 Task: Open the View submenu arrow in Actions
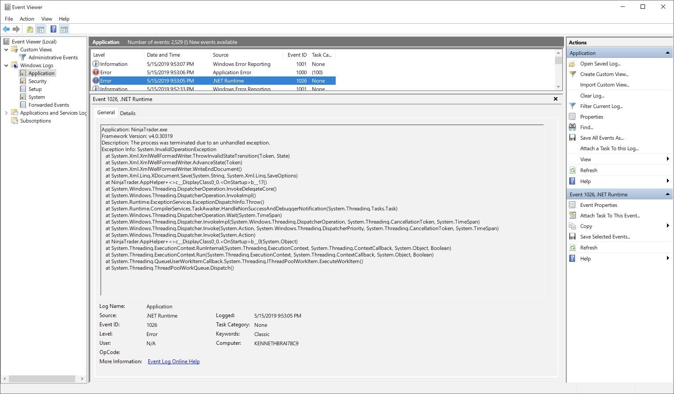pyautogui.click(x=668, y=159)
